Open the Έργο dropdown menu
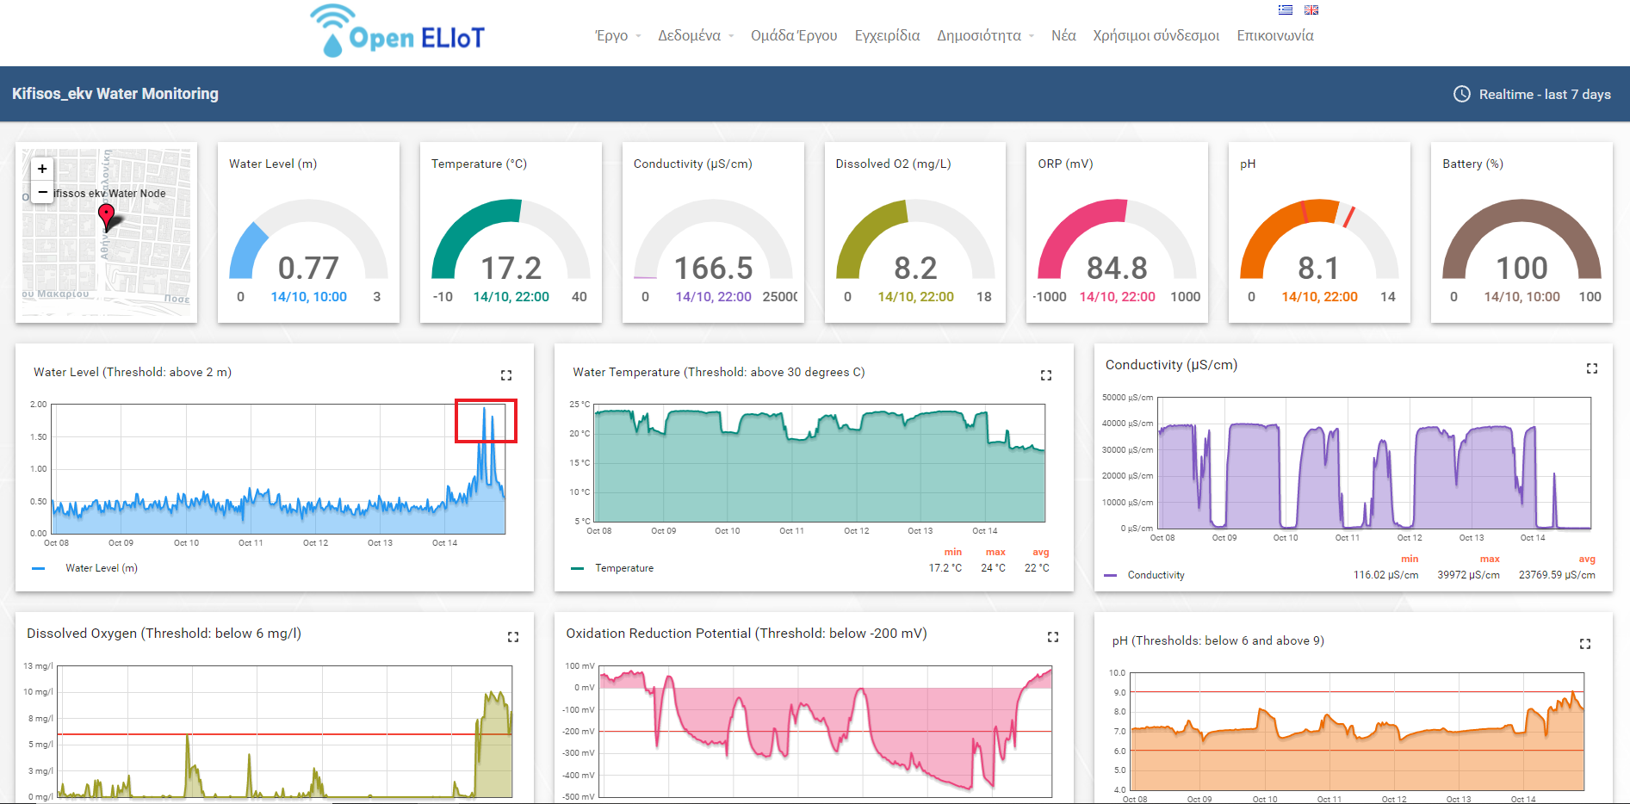Screen dimensions: 1630x804 coord(617,35)
